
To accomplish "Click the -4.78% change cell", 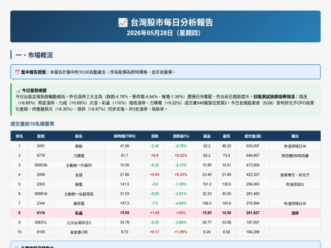I will click(181, 146).
